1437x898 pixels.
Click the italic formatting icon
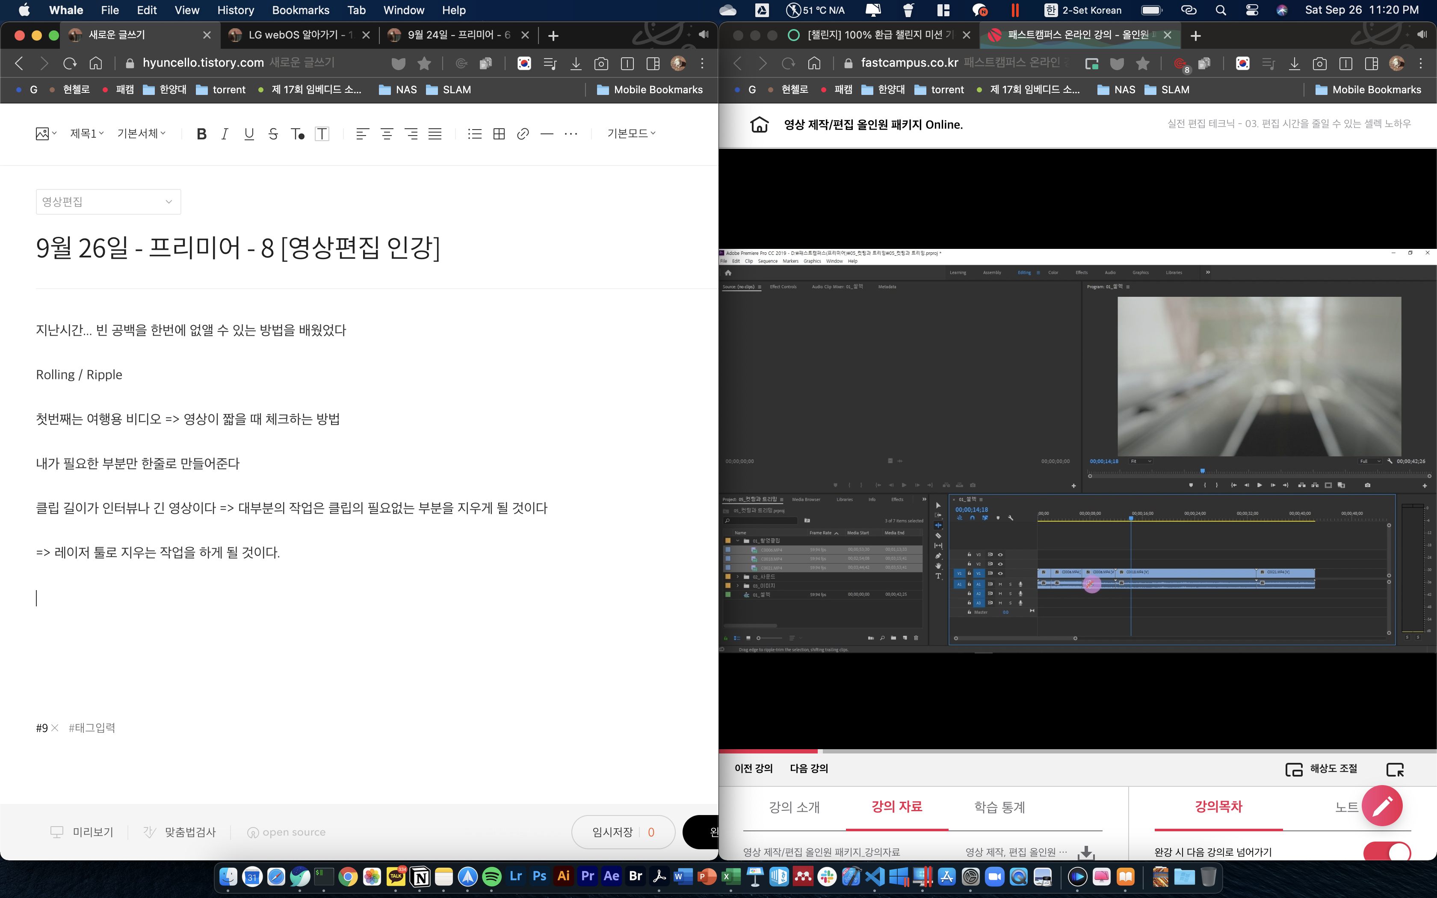[225, 133]
